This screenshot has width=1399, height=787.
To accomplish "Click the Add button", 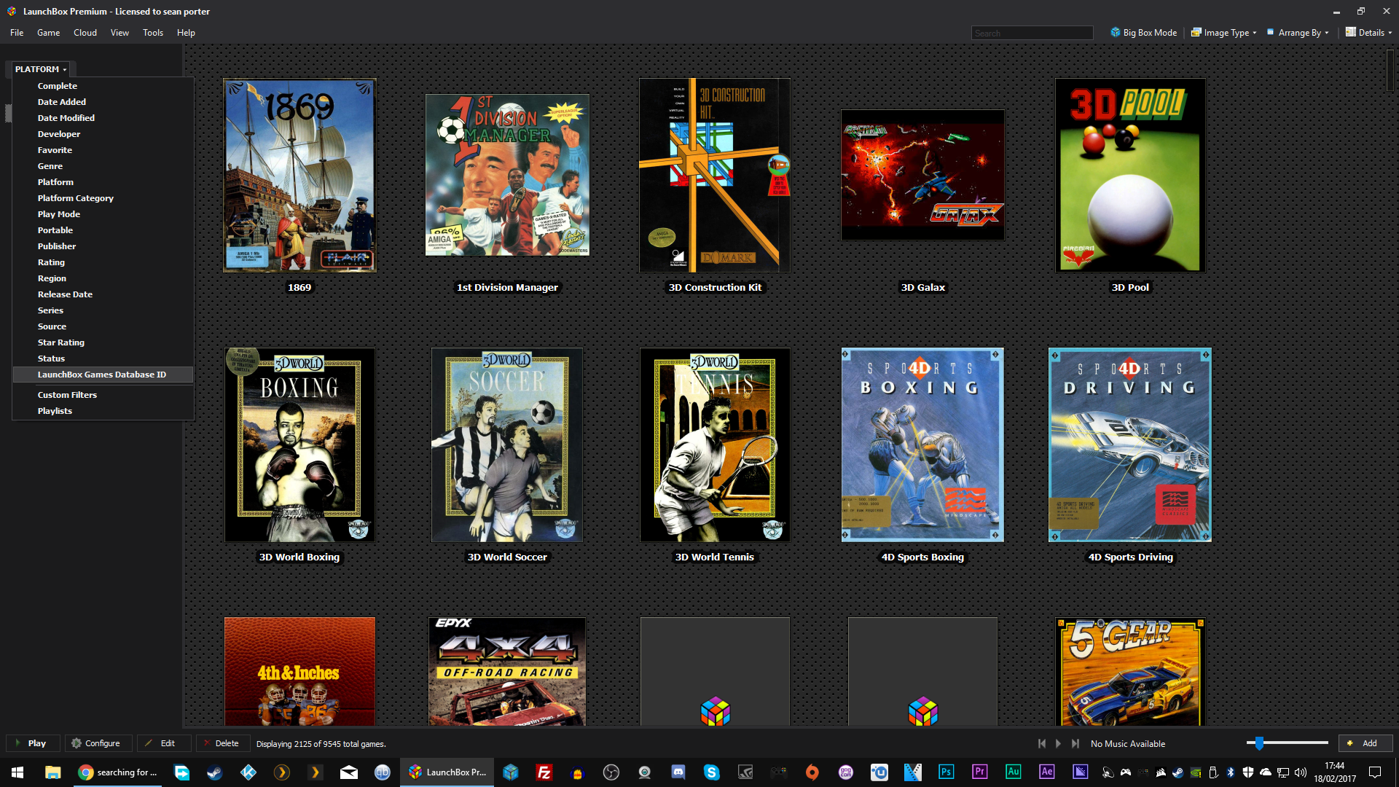I will tap(1365, 743).
